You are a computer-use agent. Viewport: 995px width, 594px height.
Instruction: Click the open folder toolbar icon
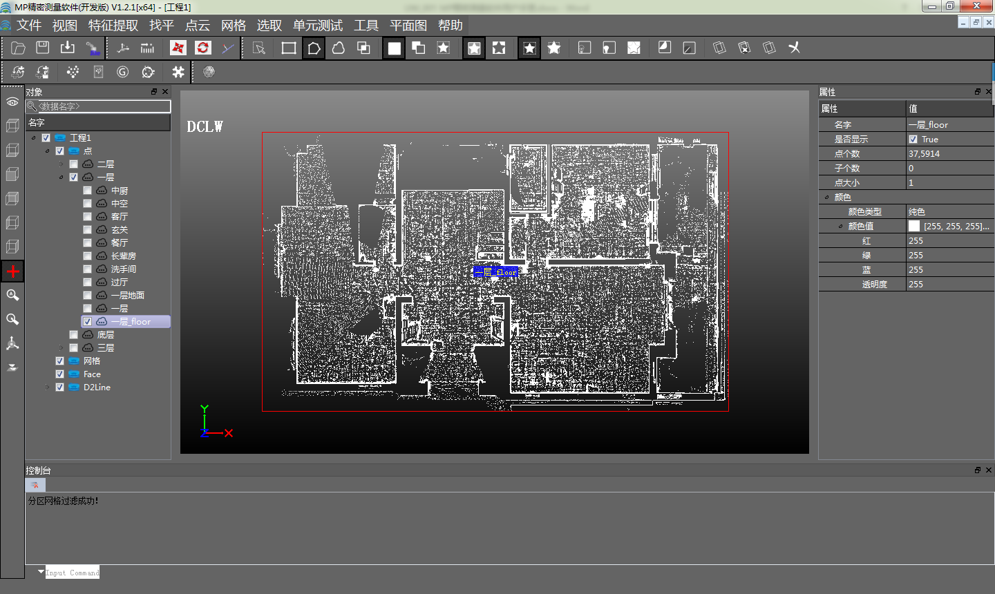[19, 48]
